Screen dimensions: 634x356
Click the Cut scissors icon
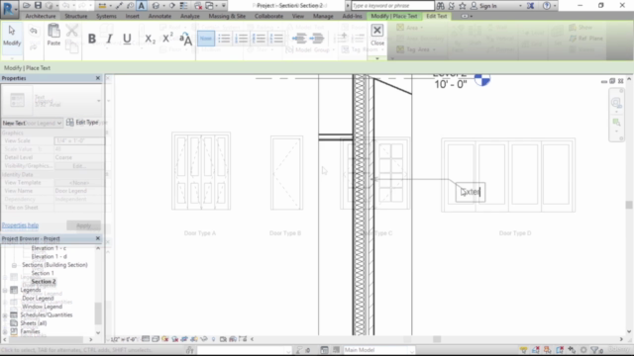click(72, 31)
